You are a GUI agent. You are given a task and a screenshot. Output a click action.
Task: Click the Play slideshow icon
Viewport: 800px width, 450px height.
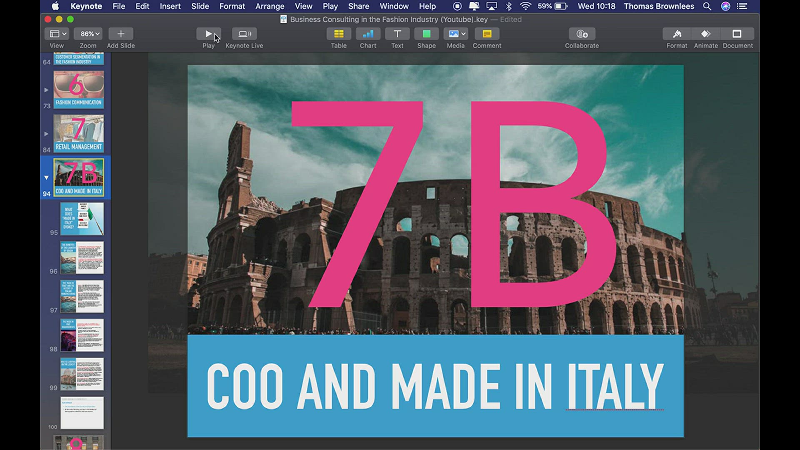tap(208, 34)
